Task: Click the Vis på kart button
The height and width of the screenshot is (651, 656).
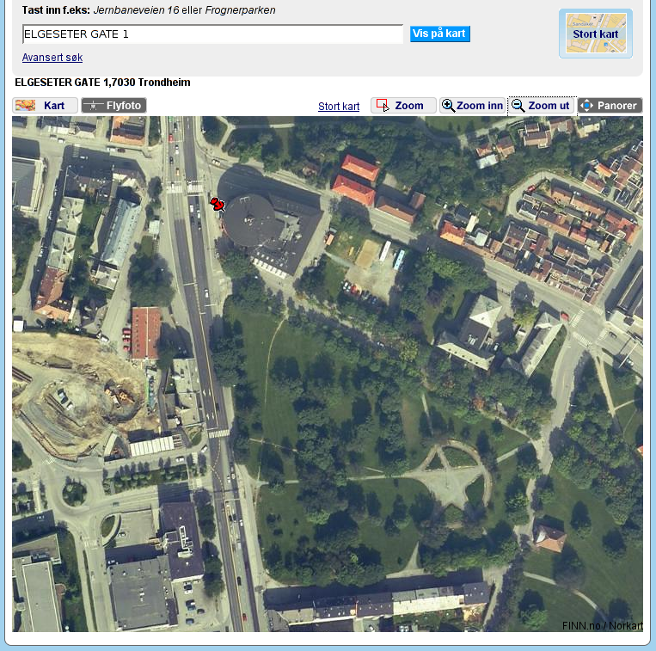Action: click(x=439, y=34)
